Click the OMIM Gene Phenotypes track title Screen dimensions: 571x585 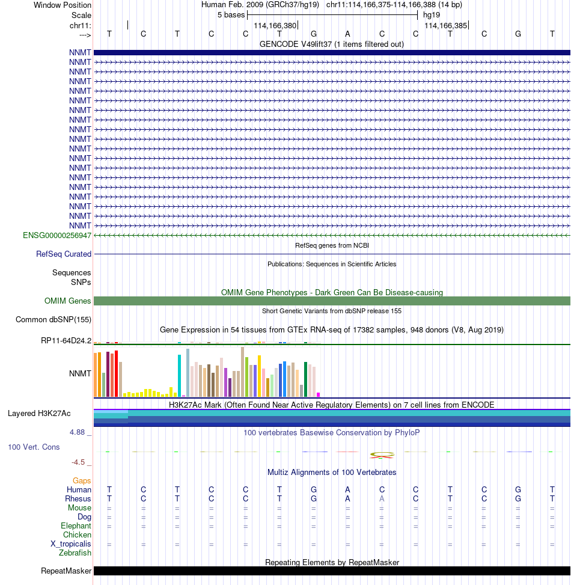332,292
